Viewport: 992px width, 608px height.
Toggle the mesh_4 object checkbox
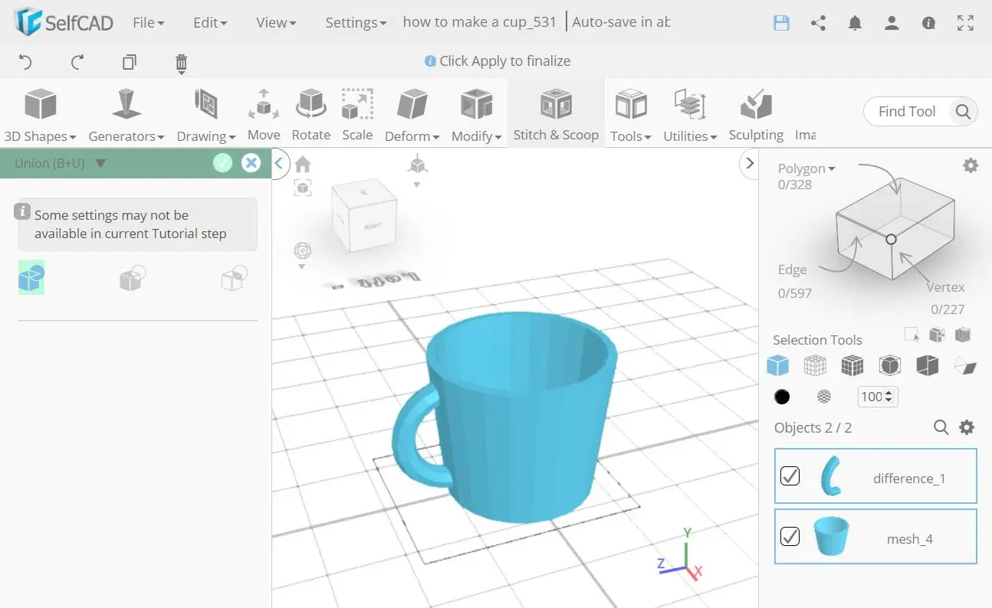pos(790,536)
